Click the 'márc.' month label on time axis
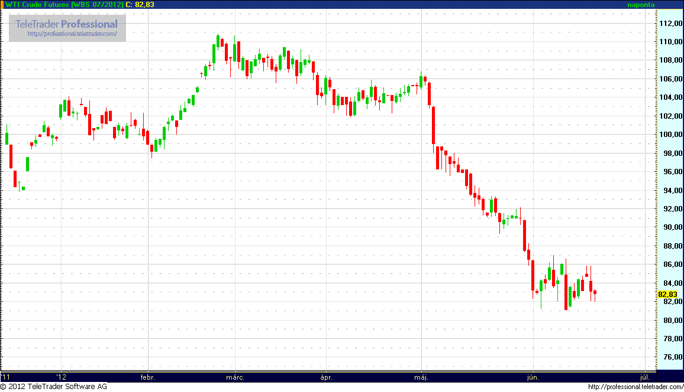The width and height of the screenshot is (684, 392). [x=235, y=377]
